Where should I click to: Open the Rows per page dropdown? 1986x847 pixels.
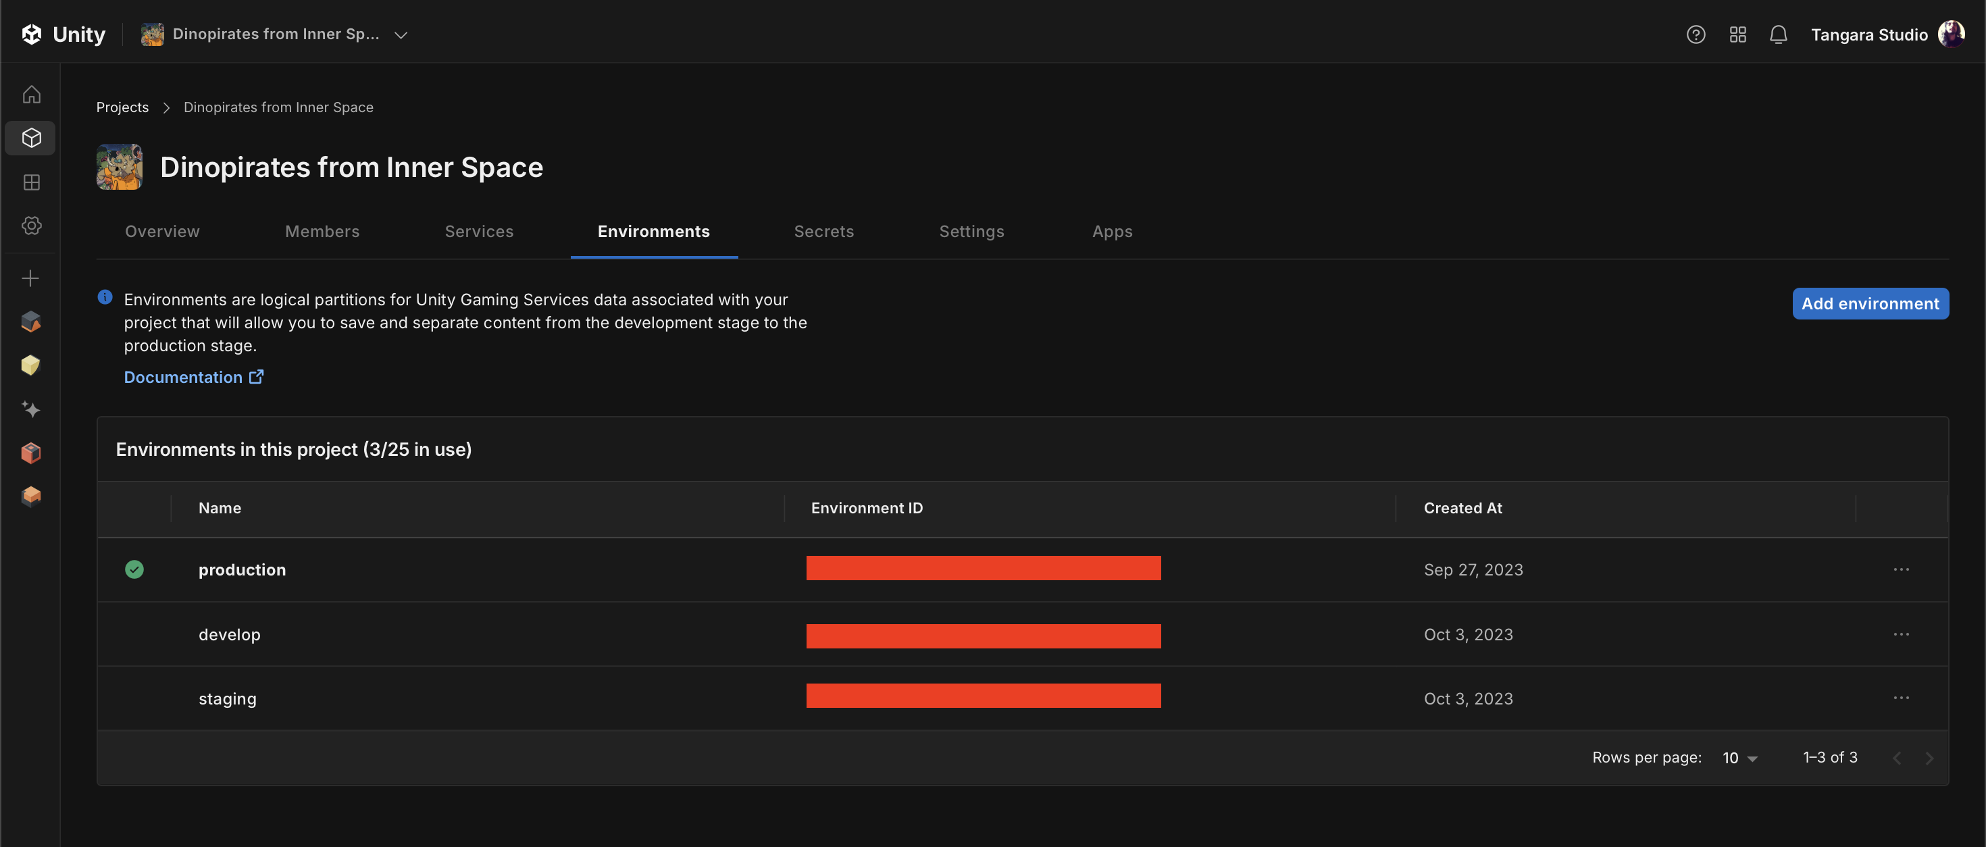(x=1740, y=759)
